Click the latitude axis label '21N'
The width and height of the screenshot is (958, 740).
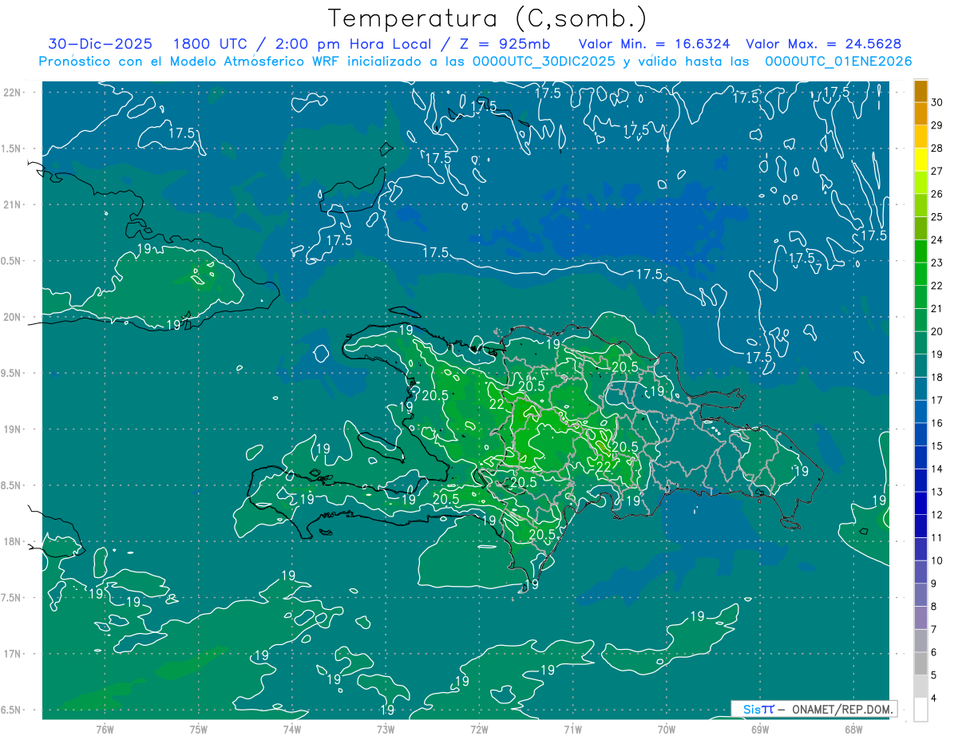pos(12,204)
